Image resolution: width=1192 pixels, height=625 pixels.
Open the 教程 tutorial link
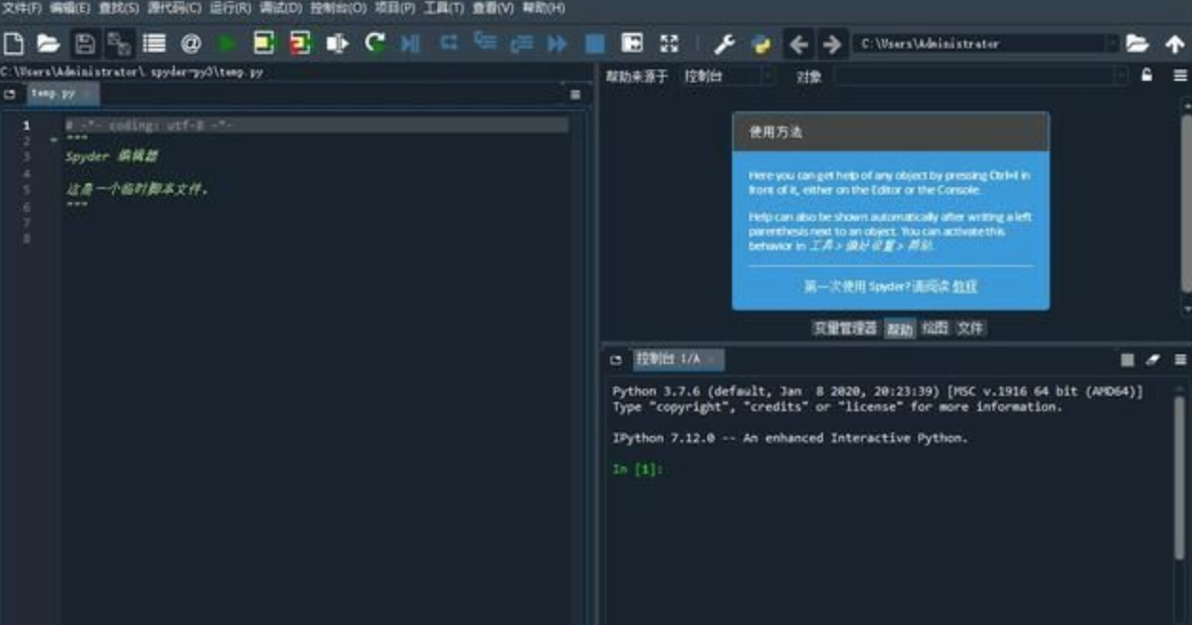[x=965, y=286]
